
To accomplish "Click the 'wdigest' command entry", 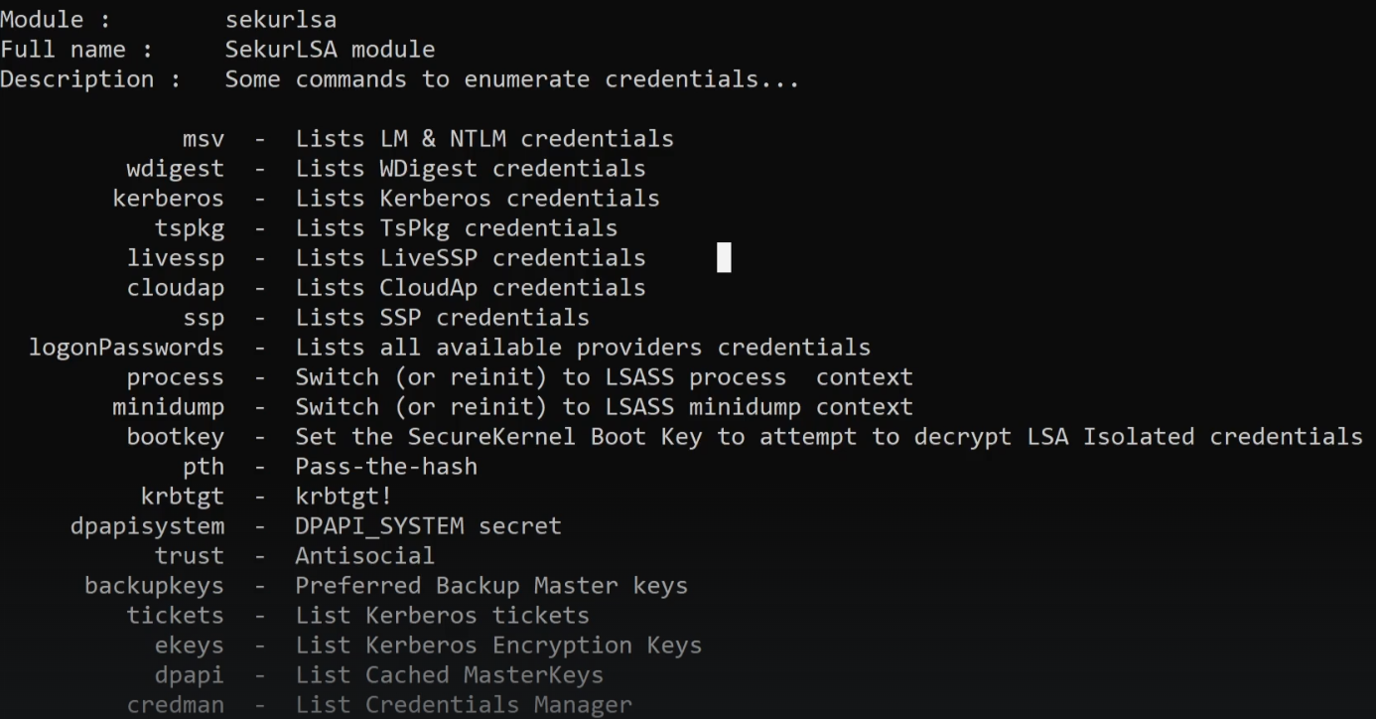I will point(175,168).
